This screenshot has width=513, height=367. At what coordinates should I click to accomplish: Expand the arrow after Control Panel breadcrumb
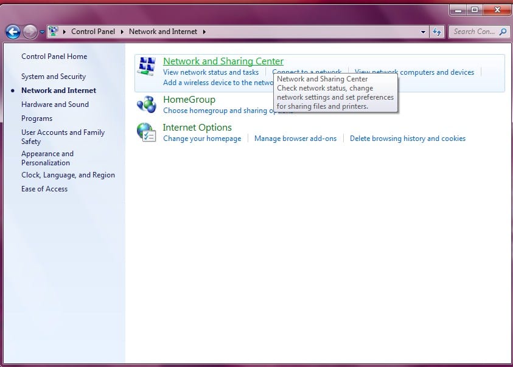(x=122, y=32)
